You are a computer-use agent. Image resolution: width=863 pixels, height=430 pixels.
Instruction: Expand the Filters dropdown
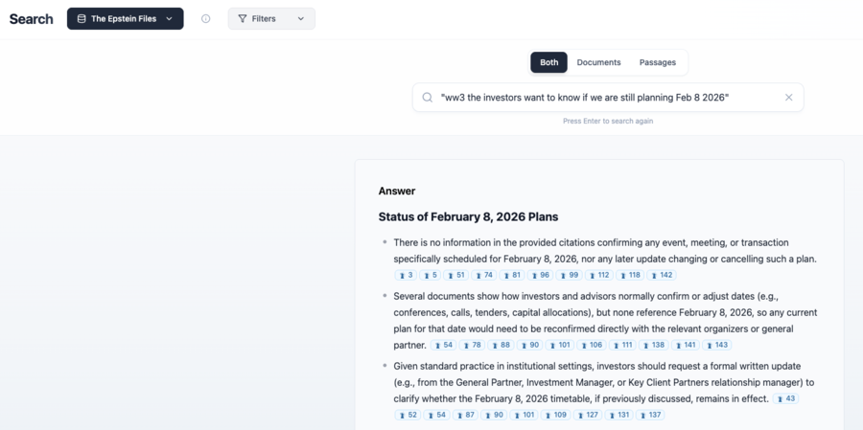271,18
